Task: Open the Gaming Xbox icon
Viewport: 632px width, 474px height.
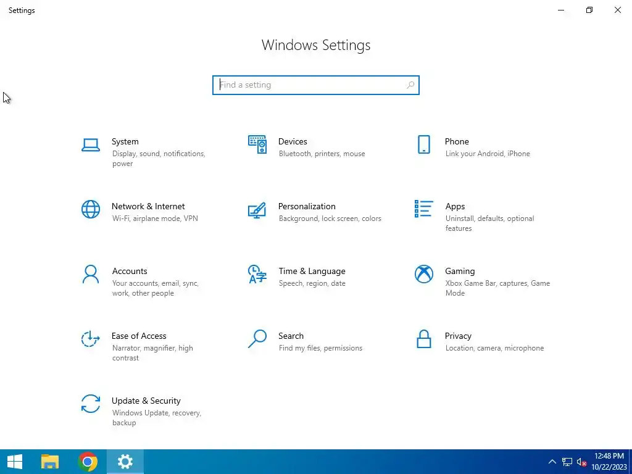Action: 423,274
